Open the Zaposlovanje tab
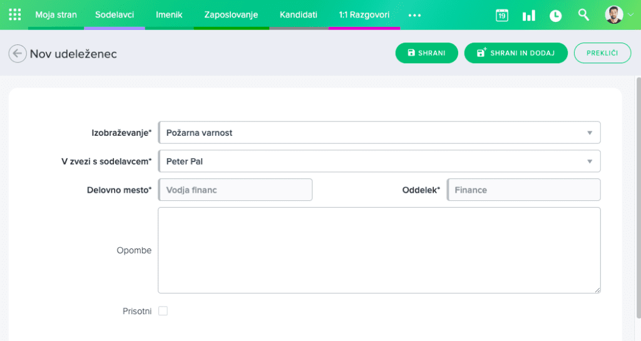641x341 pixels. click(231, 14)
